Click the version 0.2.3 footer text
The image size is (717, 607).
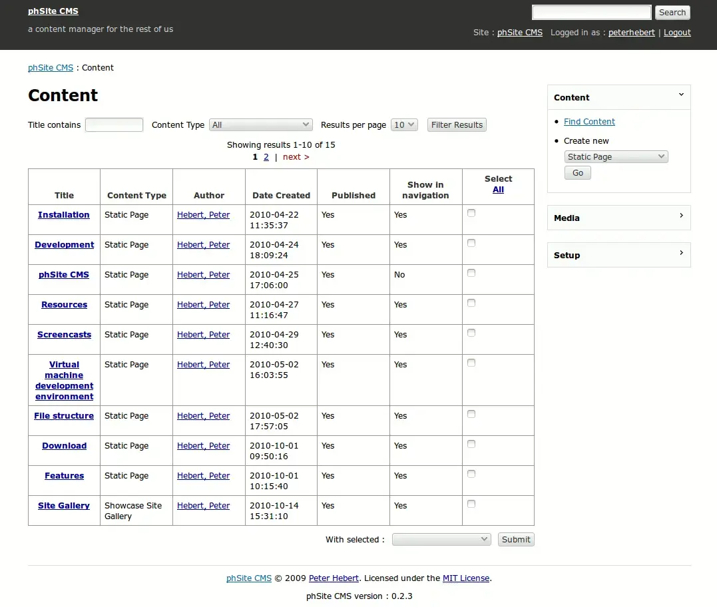point(359,596)
